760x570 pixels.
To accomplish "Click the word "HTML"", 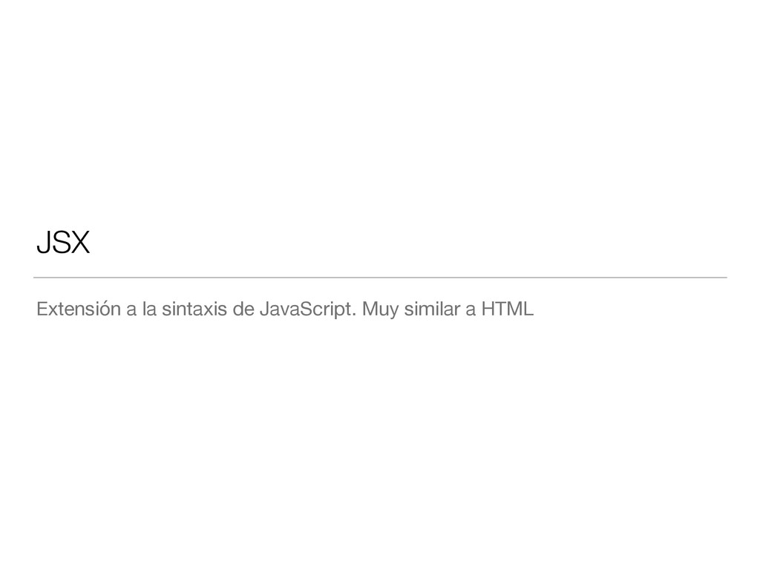I will pyautogui.click(x=508, y=309).
